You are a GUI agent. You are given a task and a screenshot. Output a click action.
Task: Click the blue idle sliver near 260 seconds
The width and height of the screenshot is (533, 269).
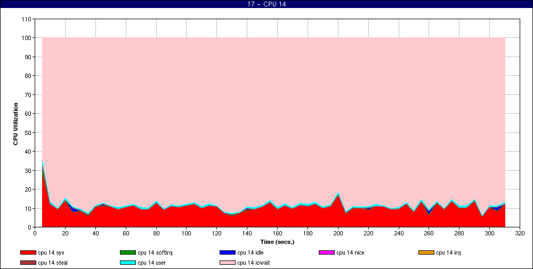tap(429, 212)
